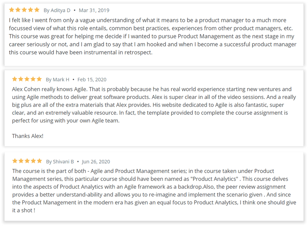
Task: Click the reviewer name 'By Shivani B'
Action: pos(60,162)
